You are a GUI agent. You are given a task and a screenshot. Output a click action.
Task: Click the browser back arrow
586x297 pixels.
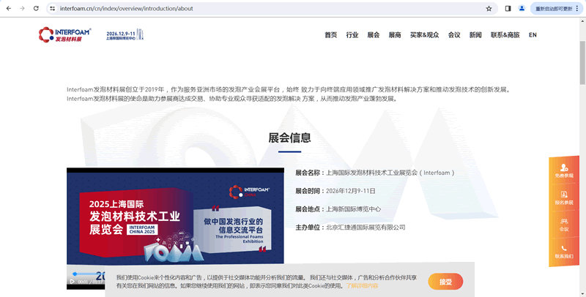point(8,9)
